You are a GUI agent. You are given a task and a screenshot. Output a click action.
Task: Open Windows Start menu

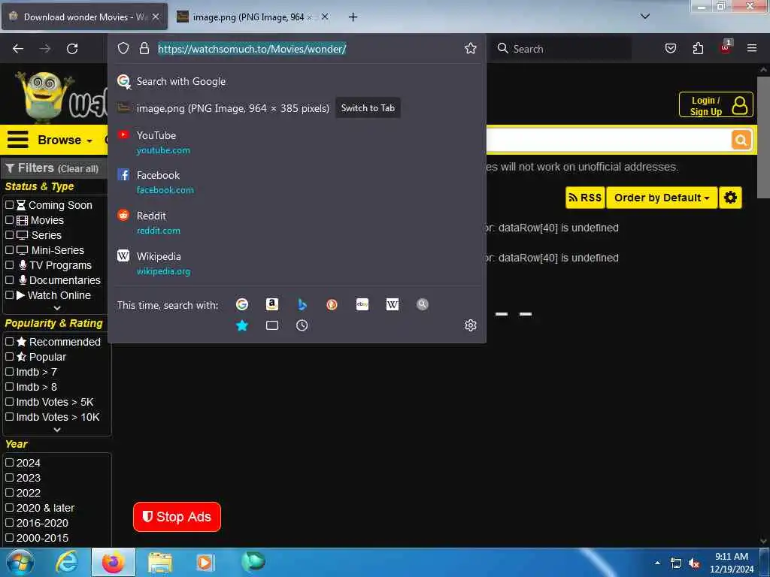coord(20,562)
